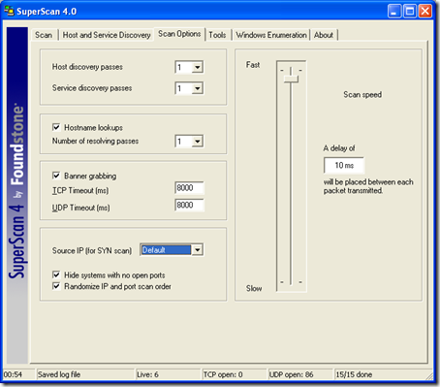Toggle the Banner grabbing checkbox
Screen dimensions: 440x387
(x=56, y=176)
